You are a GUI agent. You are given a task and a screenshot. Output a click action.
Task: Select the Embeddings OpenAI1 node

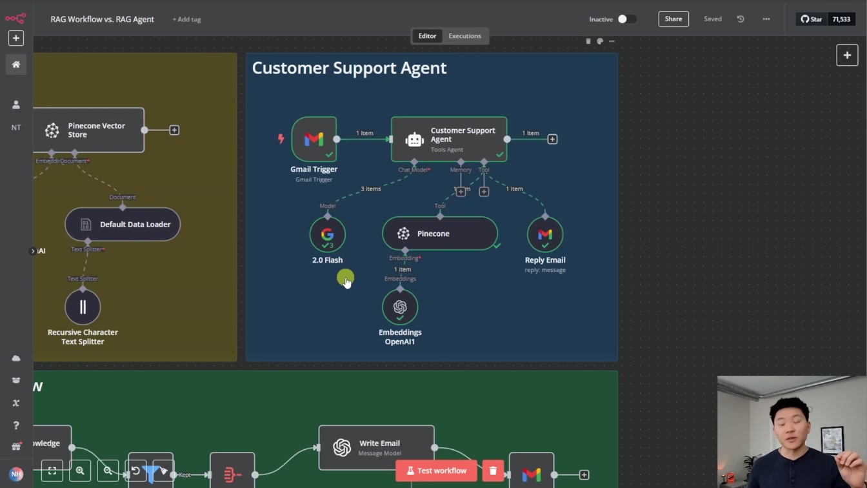click(400, 307)
